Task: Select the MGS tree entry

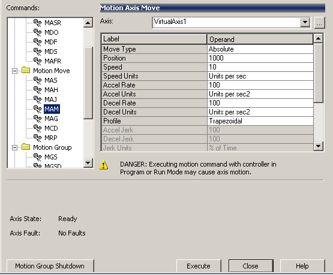Action: [51, 157]
